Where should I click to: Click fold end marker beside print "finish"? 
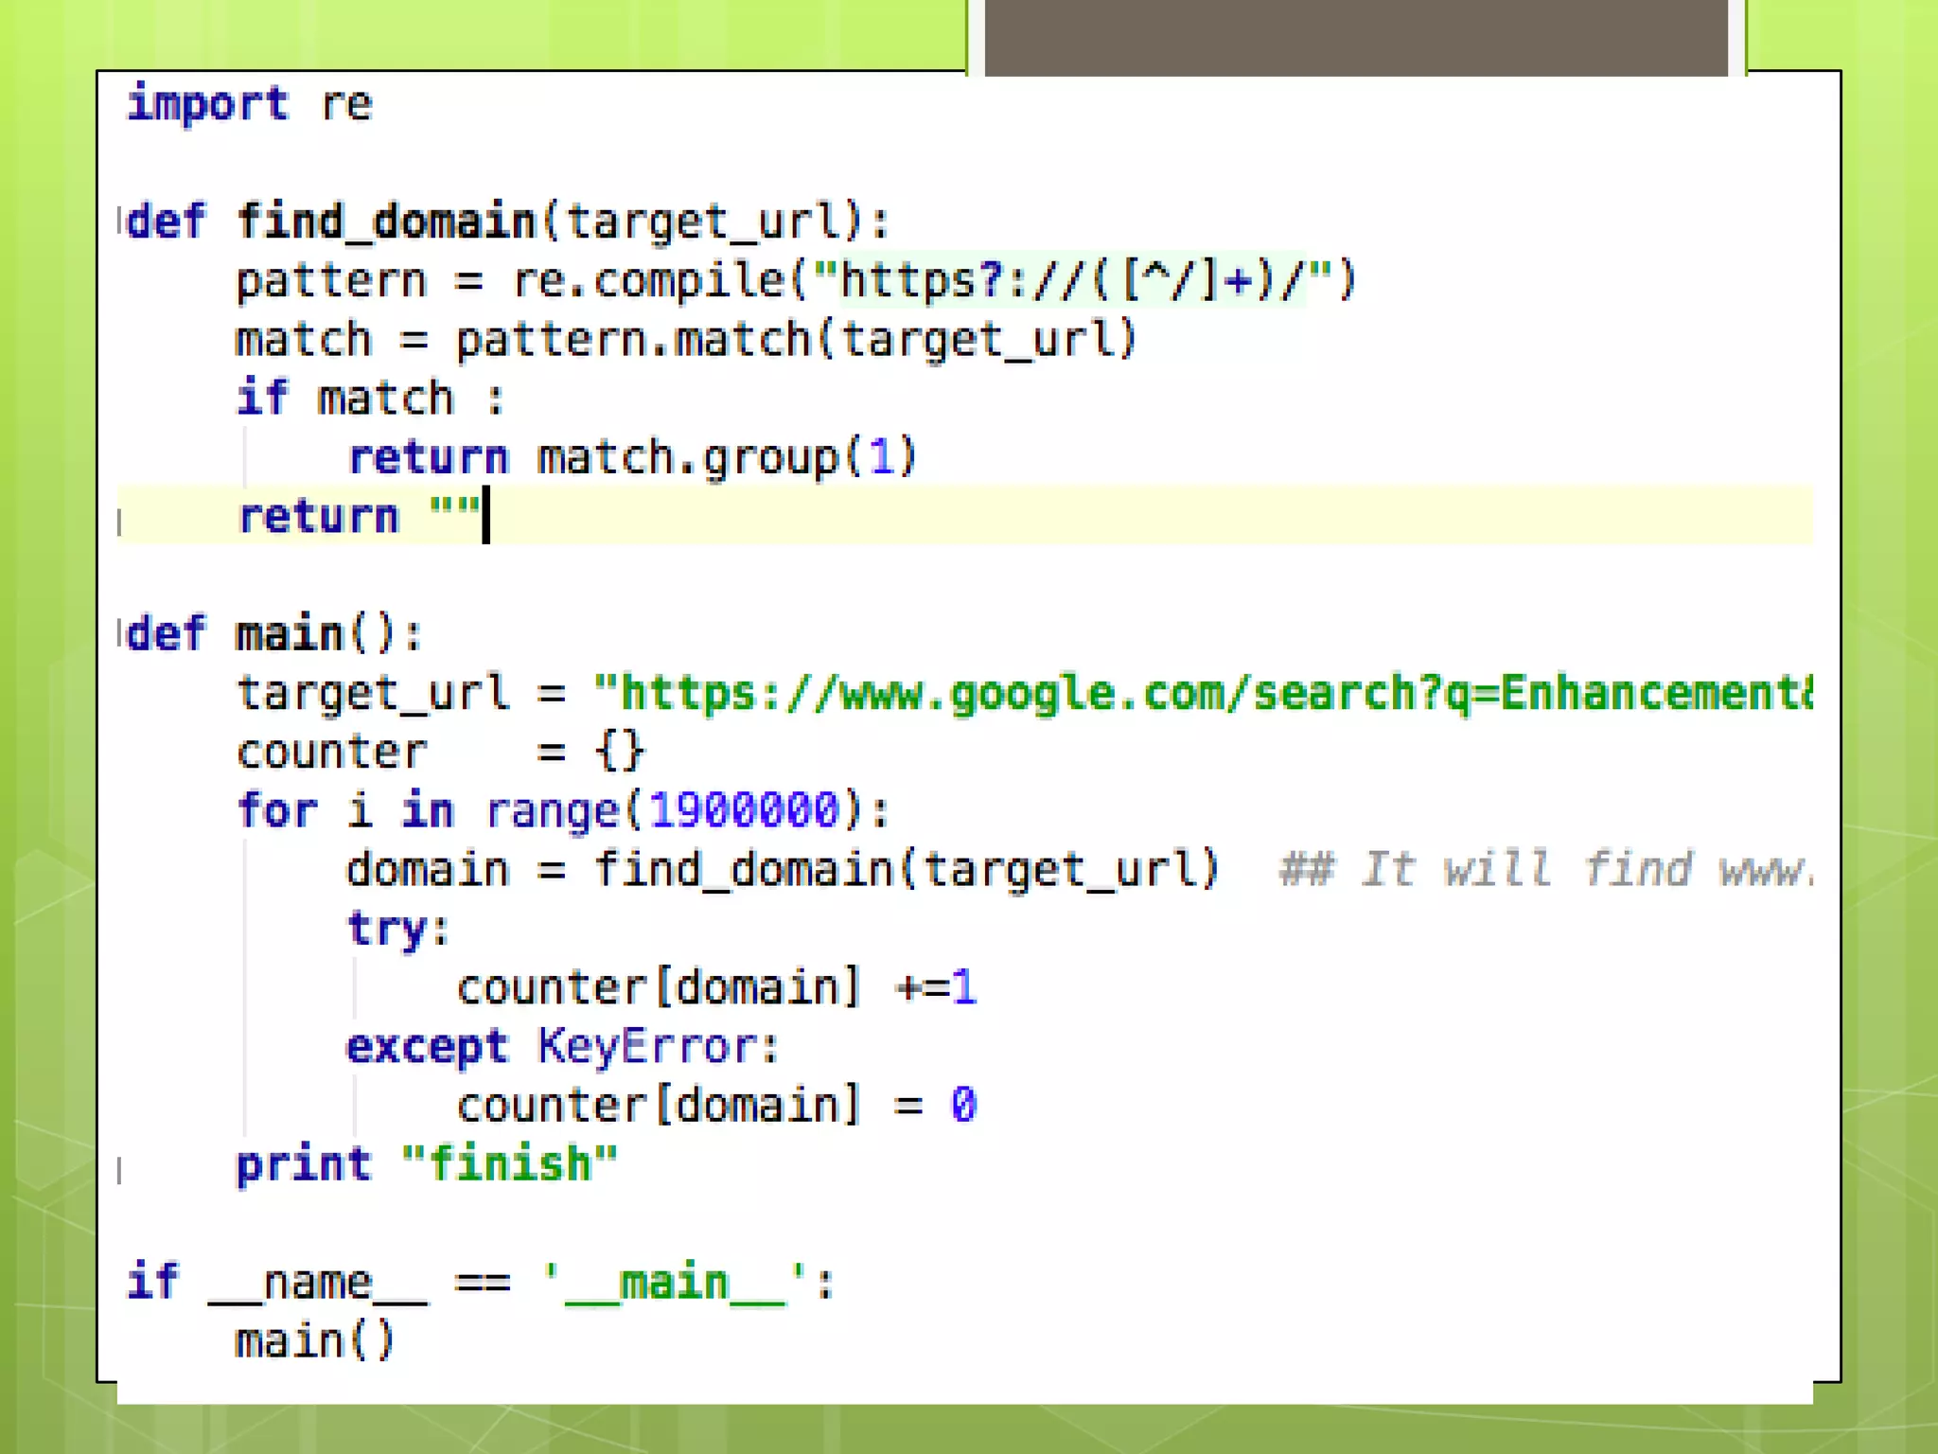pos(120,1171)
